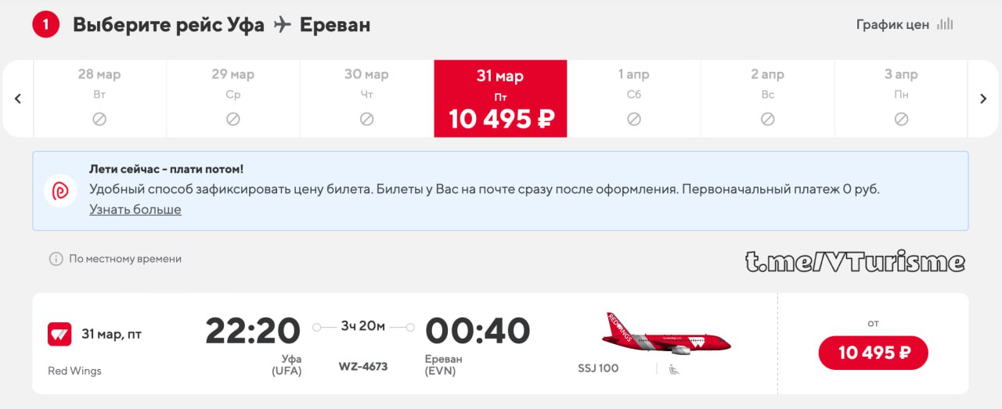
Task: Click the 10 495 ₽ red price button
Action: (x=874, y=353)
